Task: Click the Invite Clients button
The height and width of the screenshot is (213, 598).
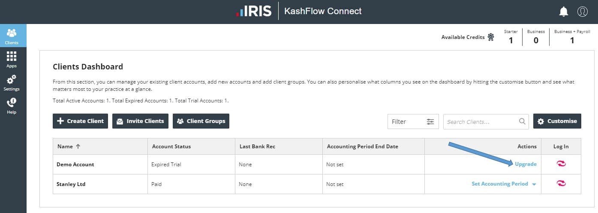Action: (140, 121)
